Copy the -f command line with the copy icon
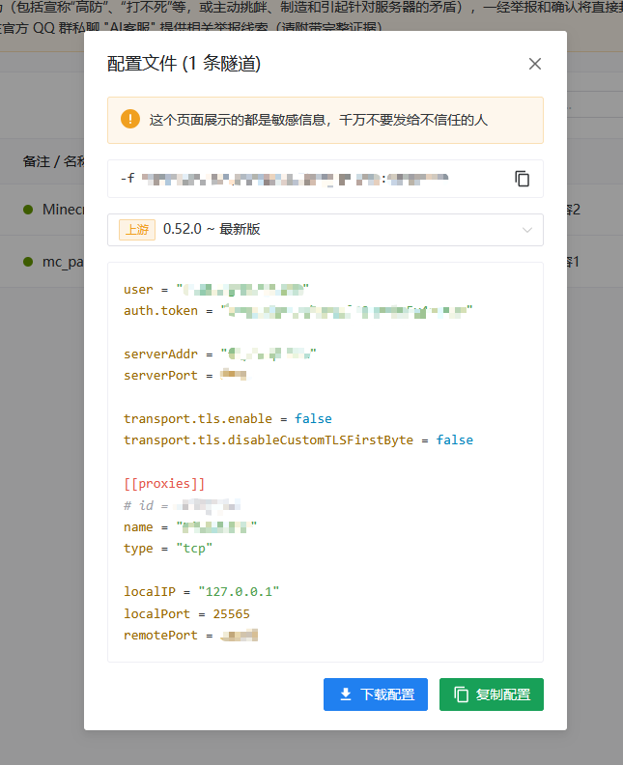This screenshot has width=623, height=765. (522, 179)
